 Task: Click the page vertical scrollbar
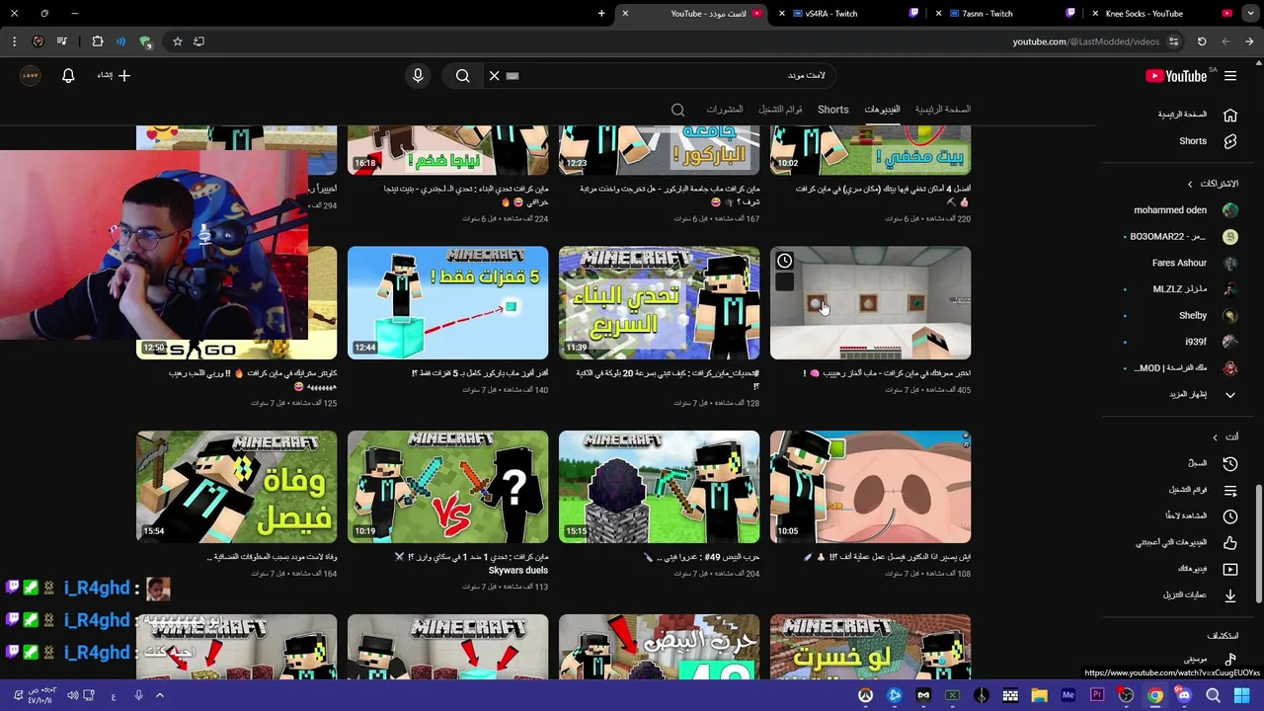click(1258, 542)
